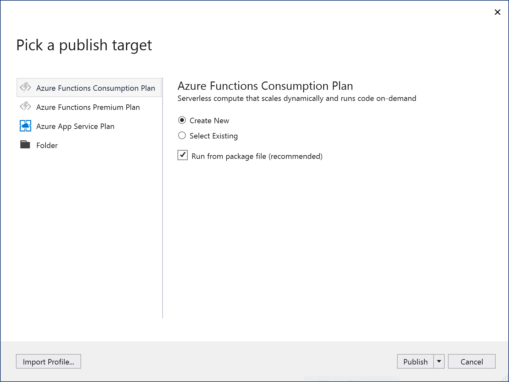Screen dimensions: 509x382
Task: Click the Pick a publish target title
Action: (x=84, y=45)
